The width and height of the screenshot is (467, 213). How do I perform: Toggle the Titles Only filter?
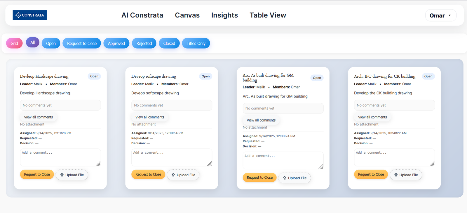[196, 43]
